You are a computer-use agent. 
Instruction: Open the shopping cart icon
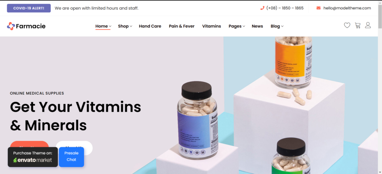coord(358,25)
